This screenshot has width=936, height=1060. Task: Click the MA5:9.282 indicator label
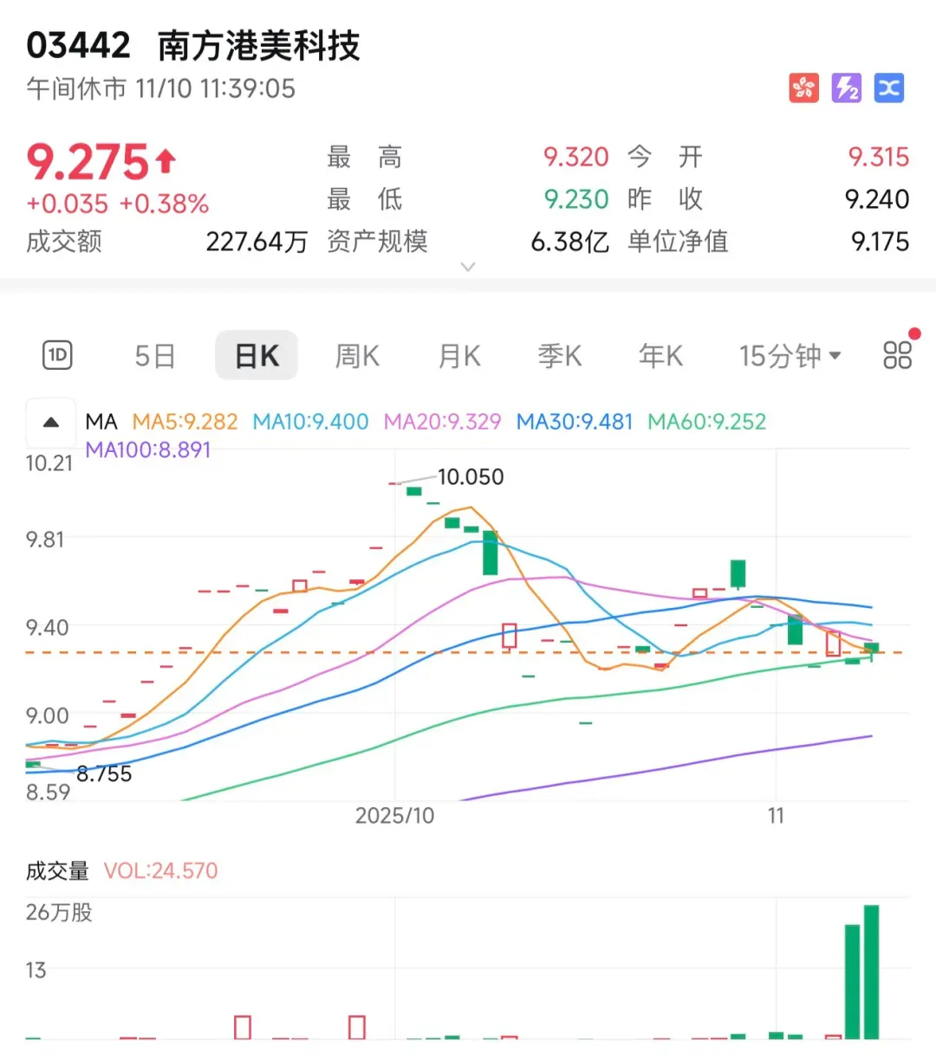185,422
